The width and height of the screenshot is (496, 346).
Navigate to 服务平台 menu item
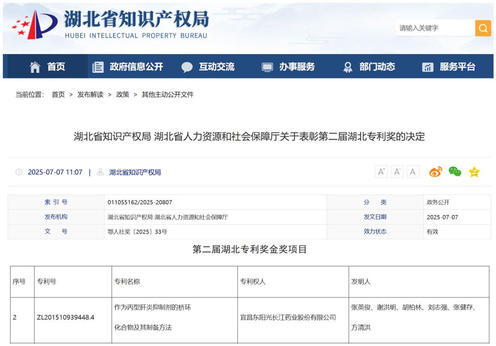click(449, 67)
